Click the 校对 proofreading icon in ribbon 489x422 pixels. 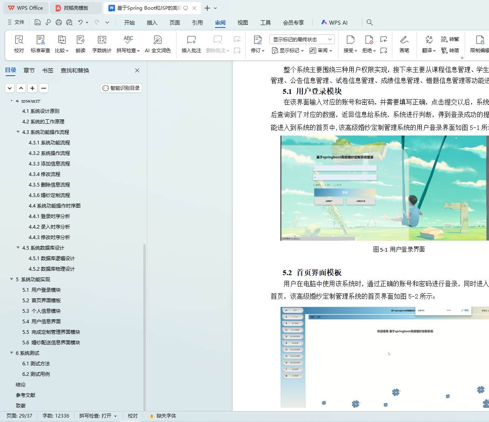coord(19,40)
